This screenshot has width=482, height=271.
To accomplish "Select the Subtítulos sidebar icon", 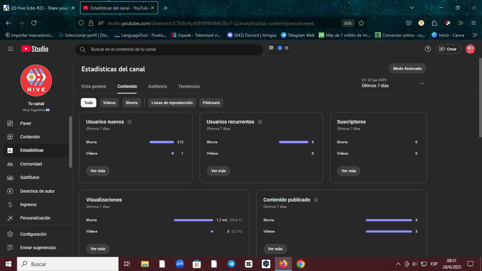I will (10, 177).
